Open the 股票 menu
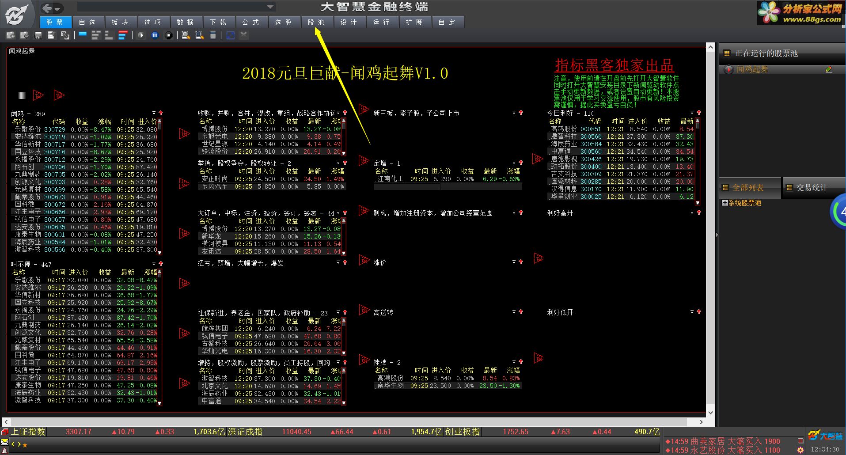Viewport: 846px width, 455px height. click(x=55, y=22)
